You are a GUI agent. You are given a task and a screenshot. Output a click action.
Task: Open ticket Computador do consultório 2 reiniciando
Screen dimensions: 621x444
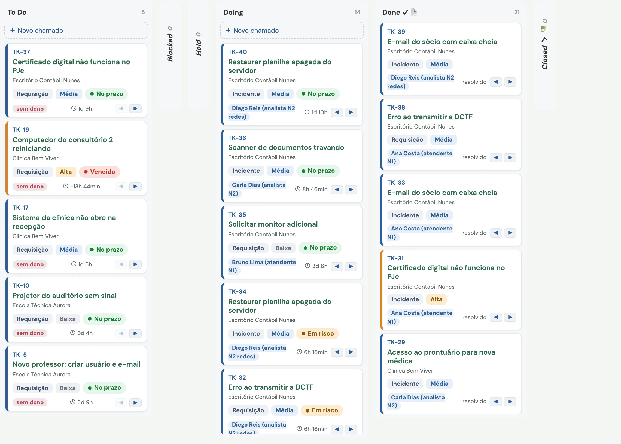coord(63,144)
